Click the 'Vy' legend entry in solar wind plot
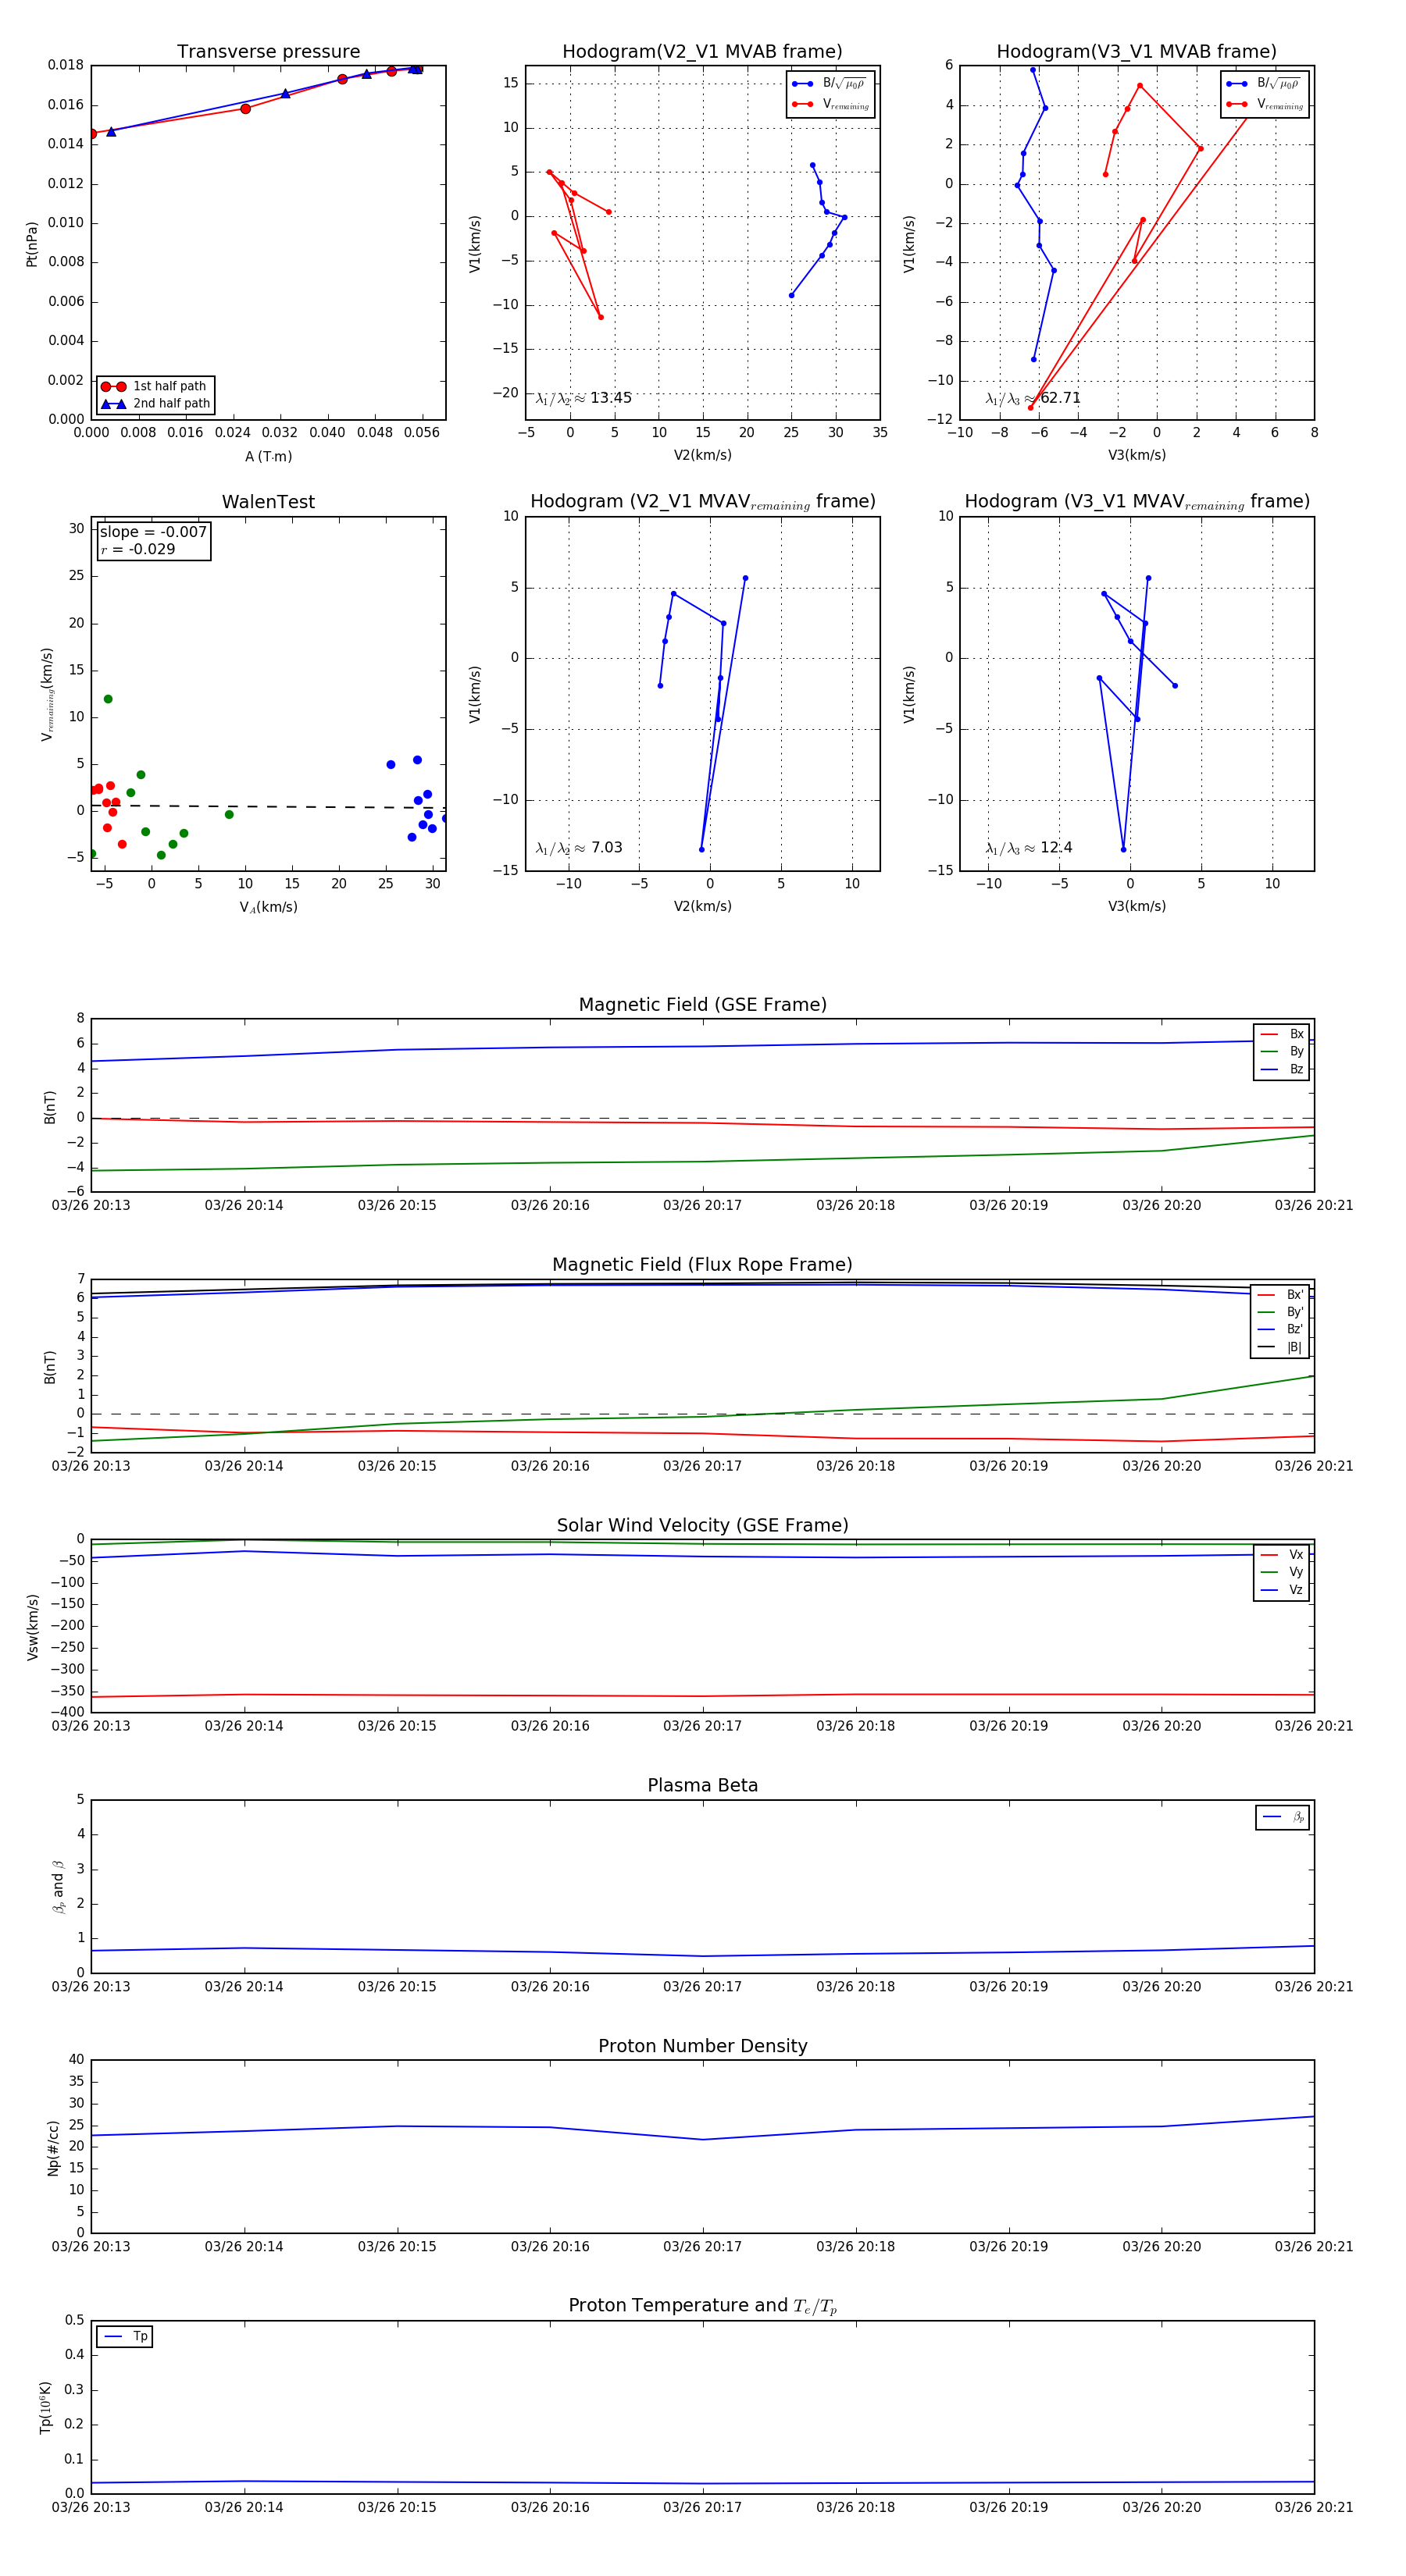 pos(1282,1572)
